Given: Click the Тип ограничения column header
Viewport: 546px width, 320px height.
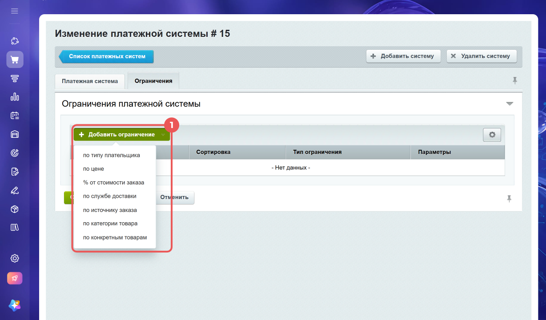Looking at the screenshot, I should [348, 152].
